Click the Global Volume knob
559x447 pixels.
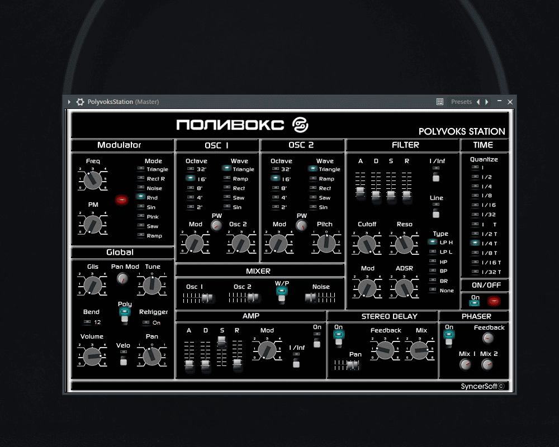pyautogui.click(x=92, y=356)
